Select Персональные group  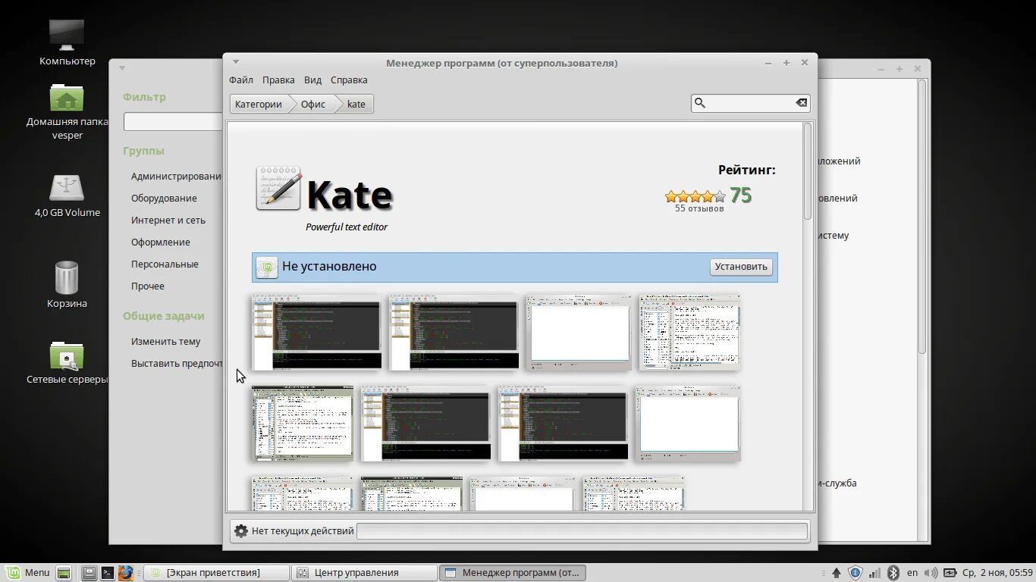click(x=165, y=264)
